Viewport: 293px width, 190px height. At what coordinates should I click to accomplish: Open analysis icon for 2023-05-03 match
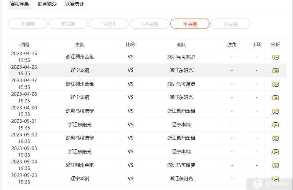point(275,152)
